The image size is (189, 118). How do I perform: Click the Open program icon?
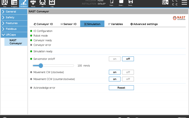(121, 3)
